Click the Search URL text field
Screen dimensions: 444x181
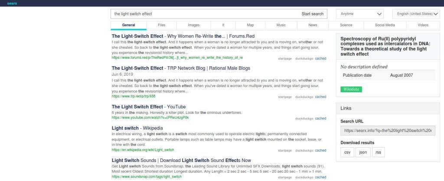pos(388,130)
